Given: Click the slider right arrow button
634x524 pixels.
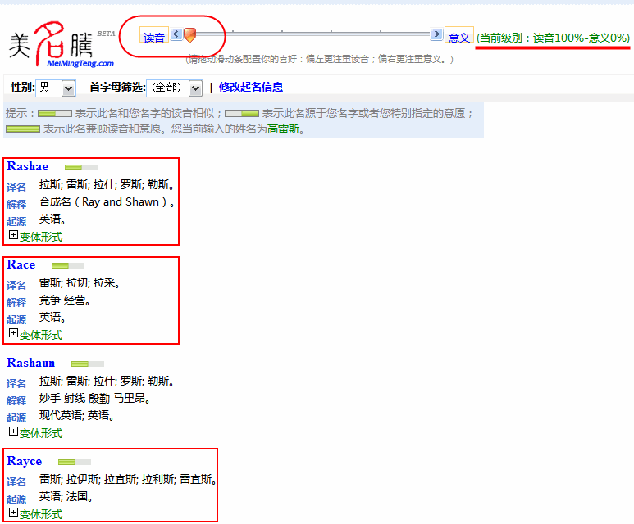Looking at the screenshot, I should click(x=436, y=34).
